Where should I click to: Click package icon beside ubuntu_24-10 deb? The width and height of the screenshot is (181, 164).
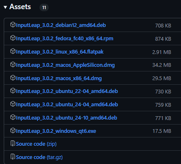[x=13, y=117]
